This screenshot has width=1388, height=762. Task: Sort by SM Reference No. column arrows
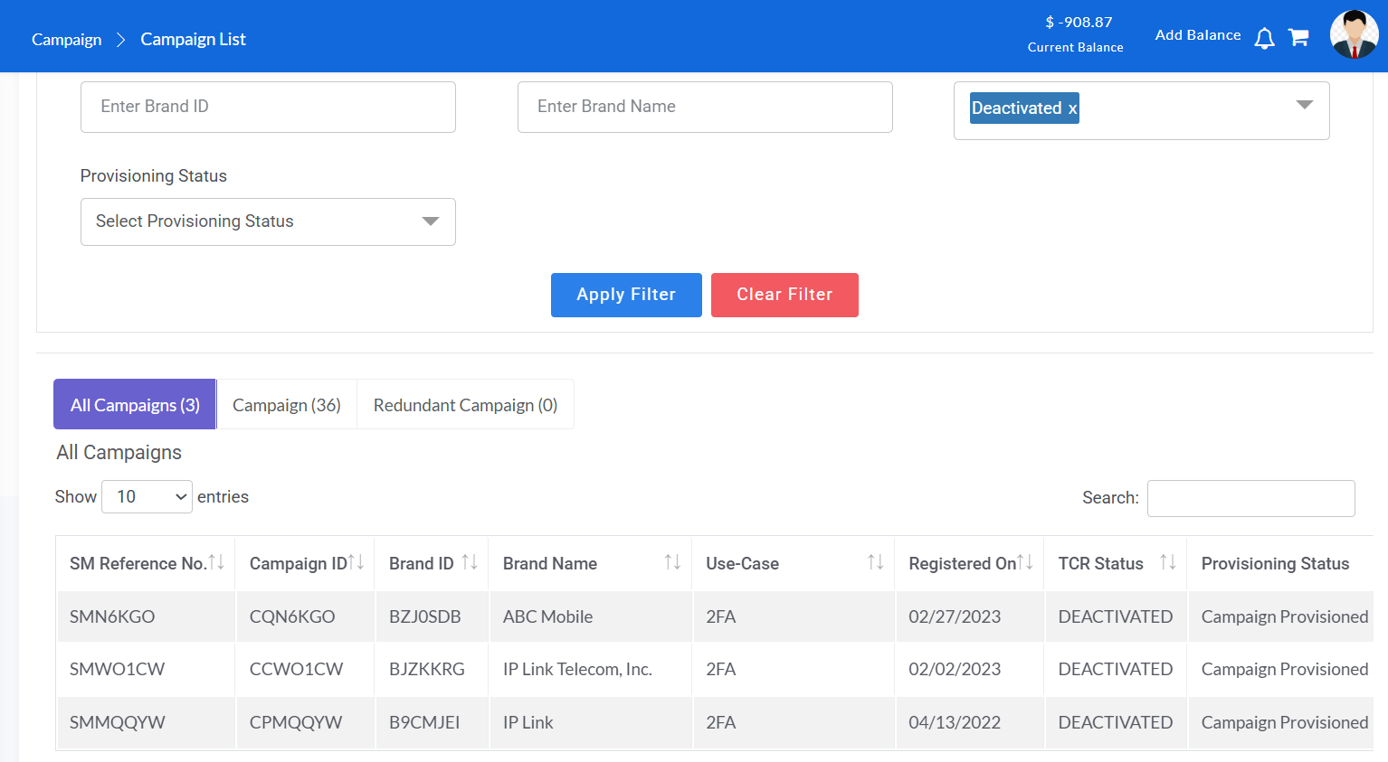click(x=216, y=562)
